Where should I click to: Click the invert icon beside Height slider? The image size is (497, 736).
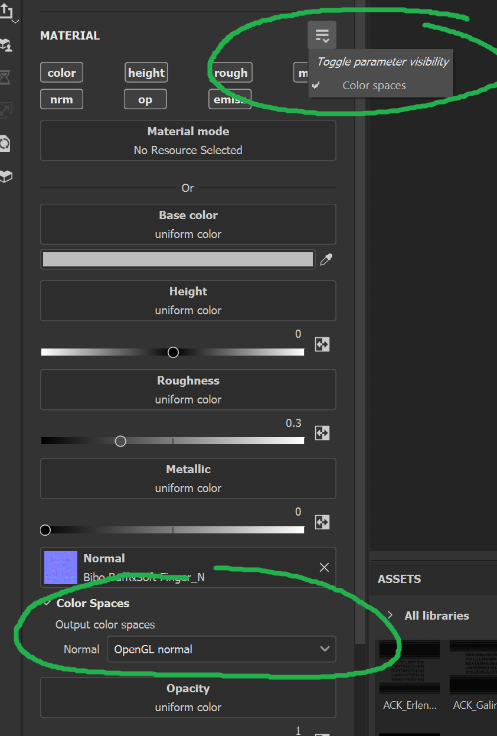point(322,345)
